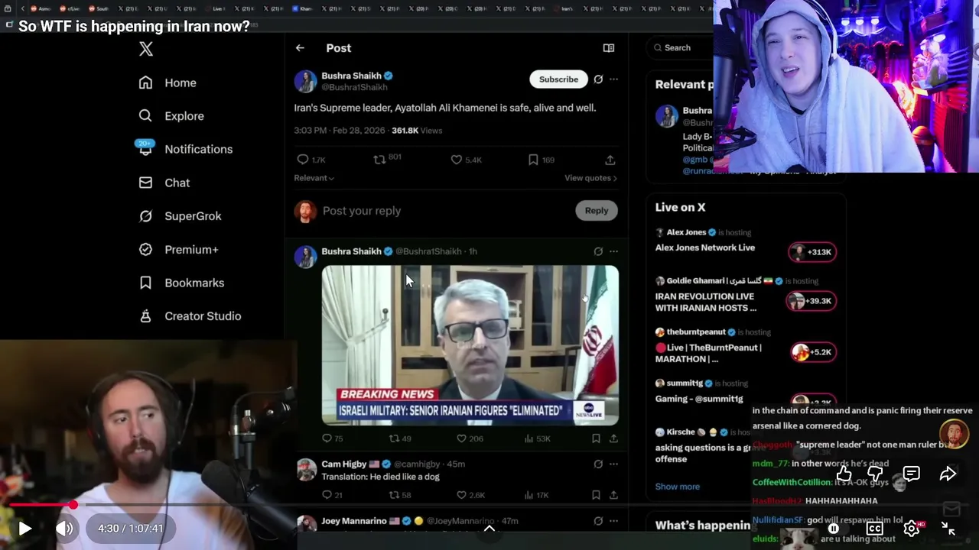Open SuperGrok in the X sidebar
Viewport: 979px width, 550px height.
pyautogui.click(x=180, y=216)
